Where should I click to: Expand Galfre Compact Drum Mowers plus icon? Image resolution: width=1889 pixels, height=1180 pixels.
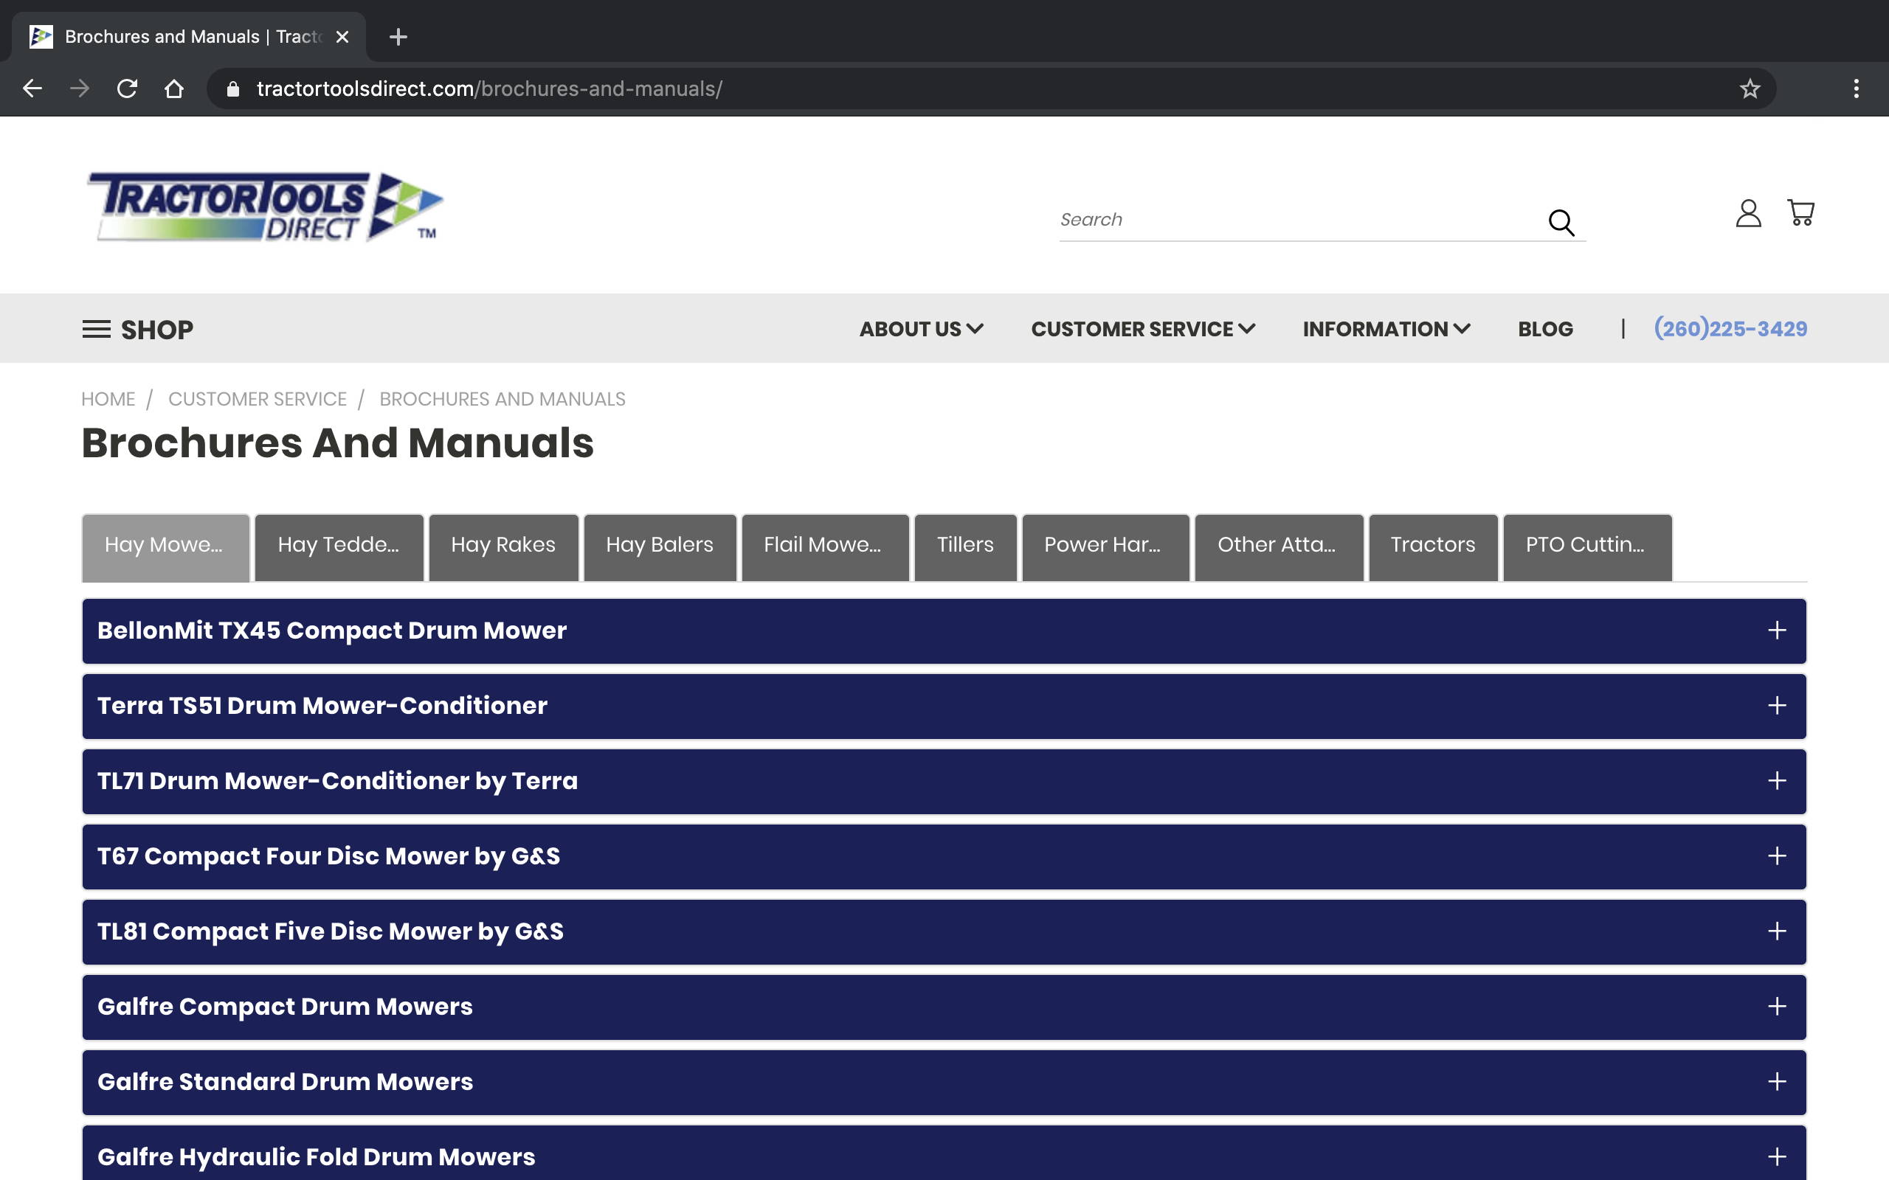pos(1777,1007)
